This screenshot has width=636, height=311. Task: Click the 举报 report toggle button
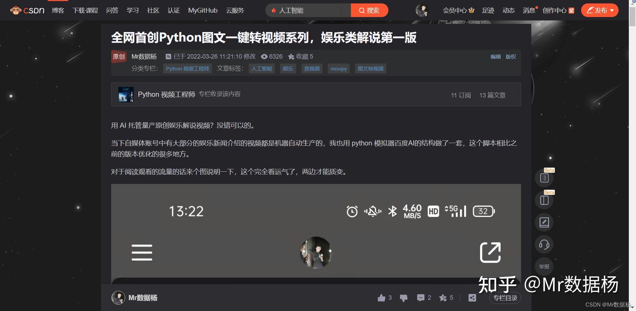tap(544, 267)
